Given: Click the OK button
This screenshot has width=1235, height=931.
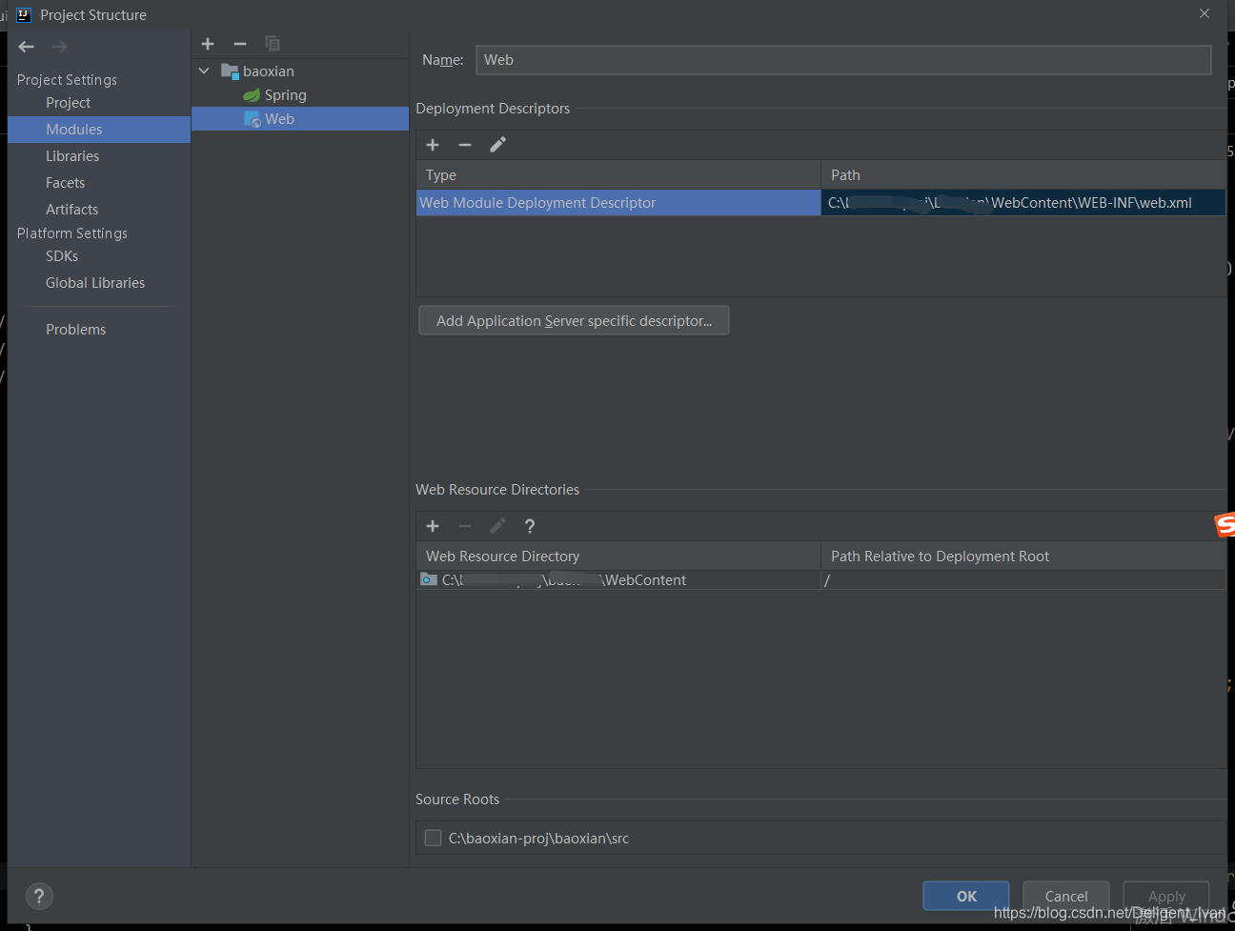Looking at the screenshot, I should tap(966, 896).
